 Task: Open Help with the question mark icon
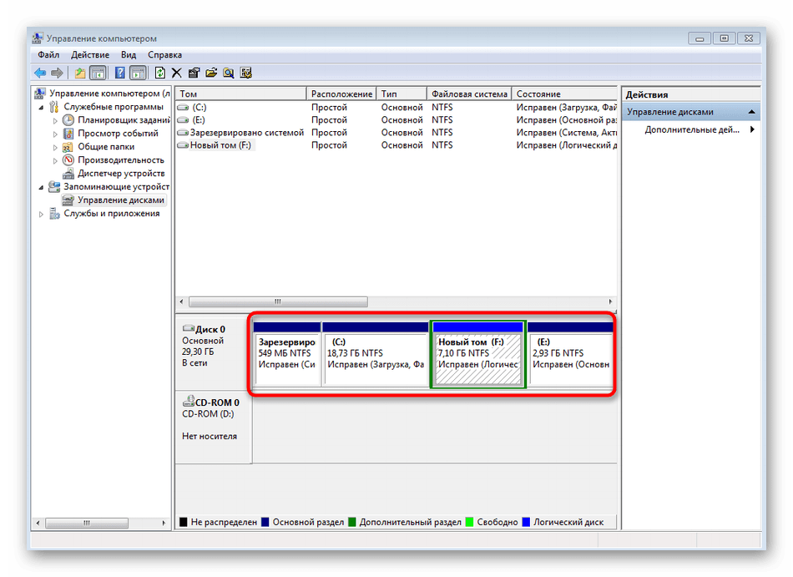[x=119, y=73]
